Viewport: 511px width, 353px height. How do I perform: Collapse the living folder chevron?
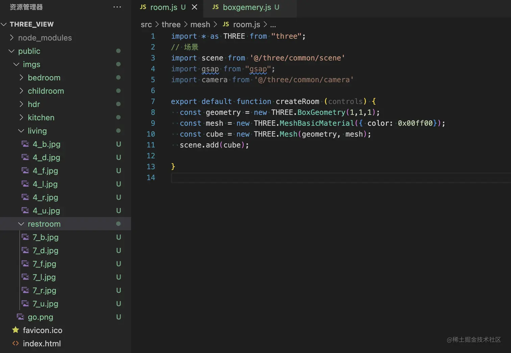coord(21,131)
